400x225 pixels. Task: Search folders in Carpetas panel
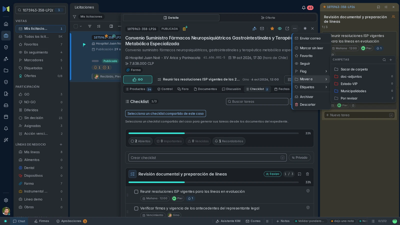(384, 60)
